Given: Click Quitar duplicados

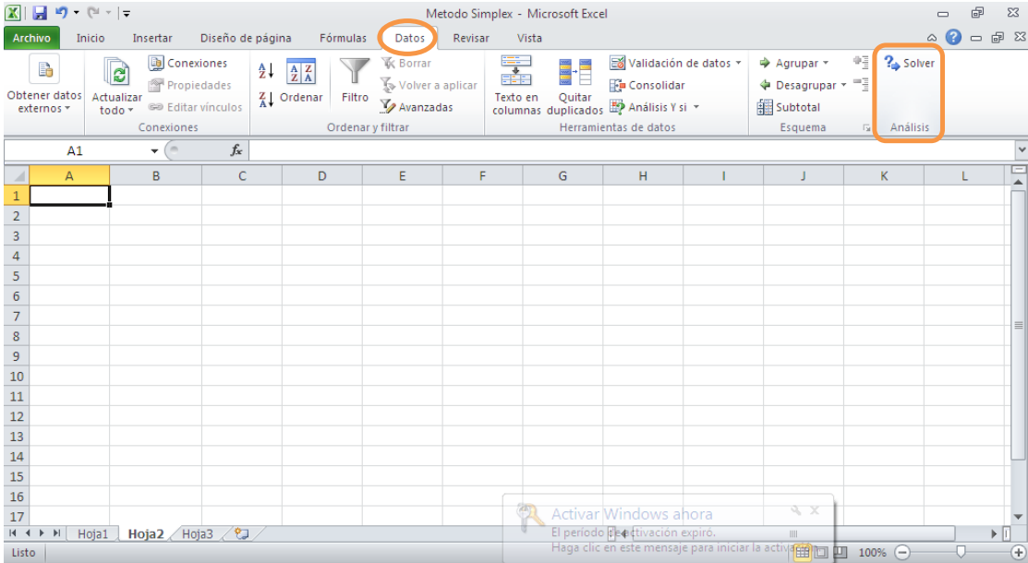Looking at the screenshot, I should (575, 86).
